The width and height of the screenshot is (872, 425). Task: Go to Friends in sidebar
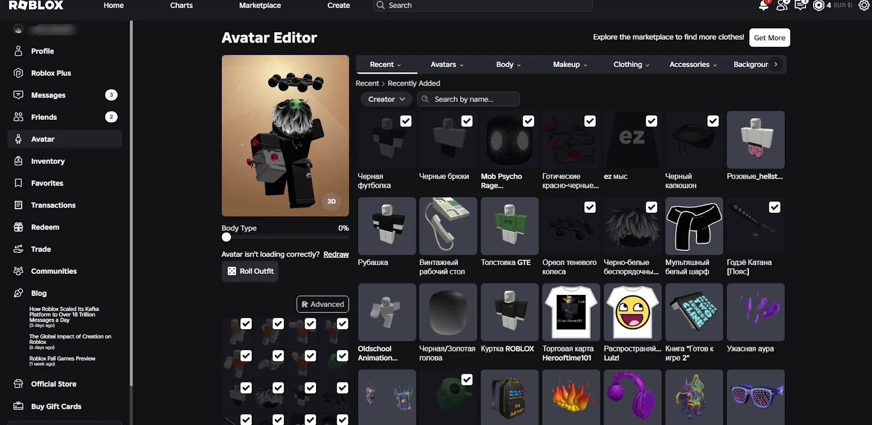point(64,117)
